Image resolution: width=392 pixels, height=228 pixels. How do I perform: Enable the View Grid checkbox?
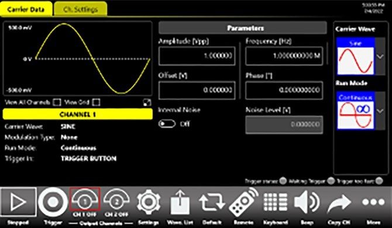coord(97,102)
